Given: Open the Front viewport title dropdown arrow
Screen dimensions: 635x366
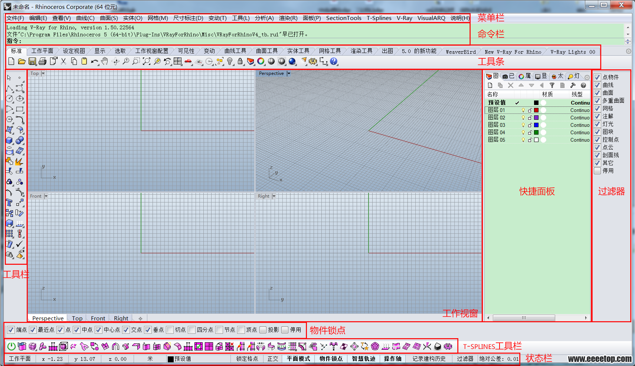Looking at the screenshot, I should (46, 196).
